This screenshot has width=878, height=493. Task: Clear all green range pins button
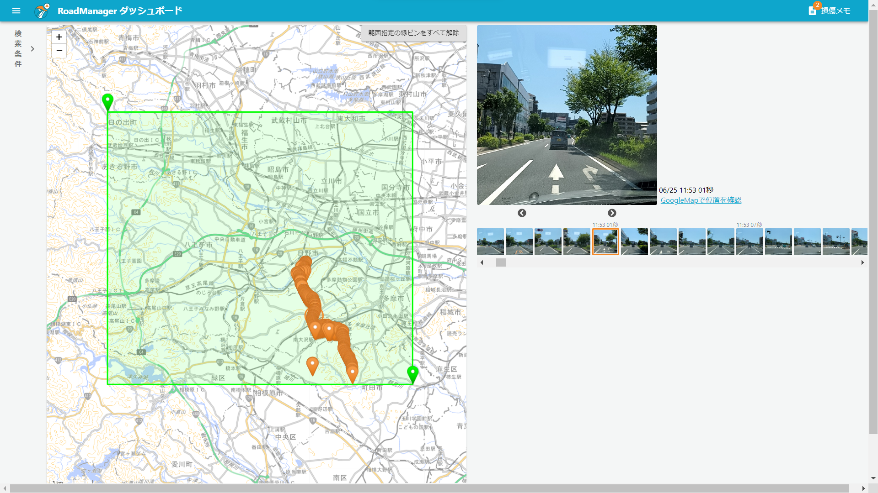[413, 33]
